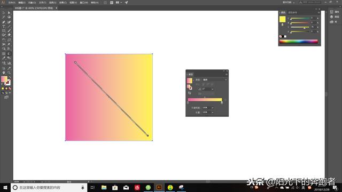Set fill to None in toolbar
The height and width of the screenshot is (192, 342).
(x=10, y=89)
